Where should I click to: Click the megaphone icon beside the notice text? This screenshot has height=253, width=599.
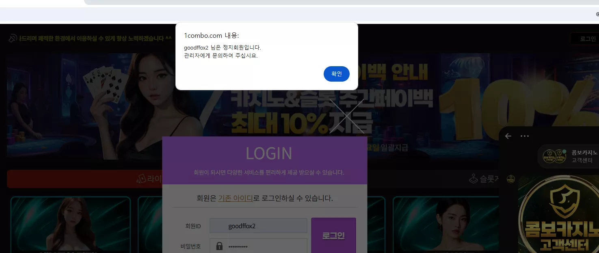click(13, 39)
